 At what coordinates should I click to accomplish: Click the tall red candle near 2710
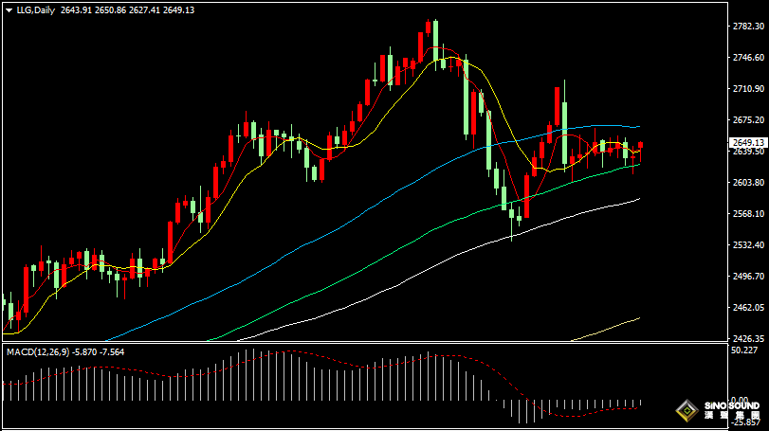tap(558, 107)
